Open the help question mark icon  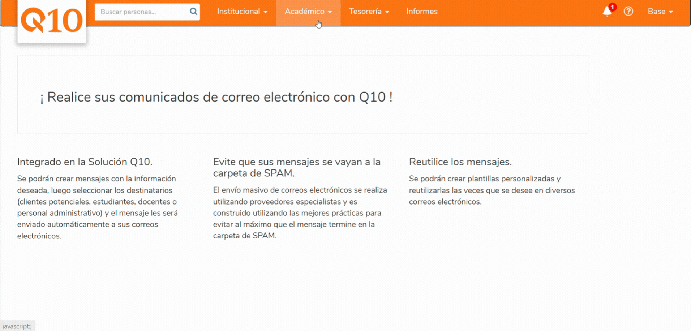click(628, 12)
